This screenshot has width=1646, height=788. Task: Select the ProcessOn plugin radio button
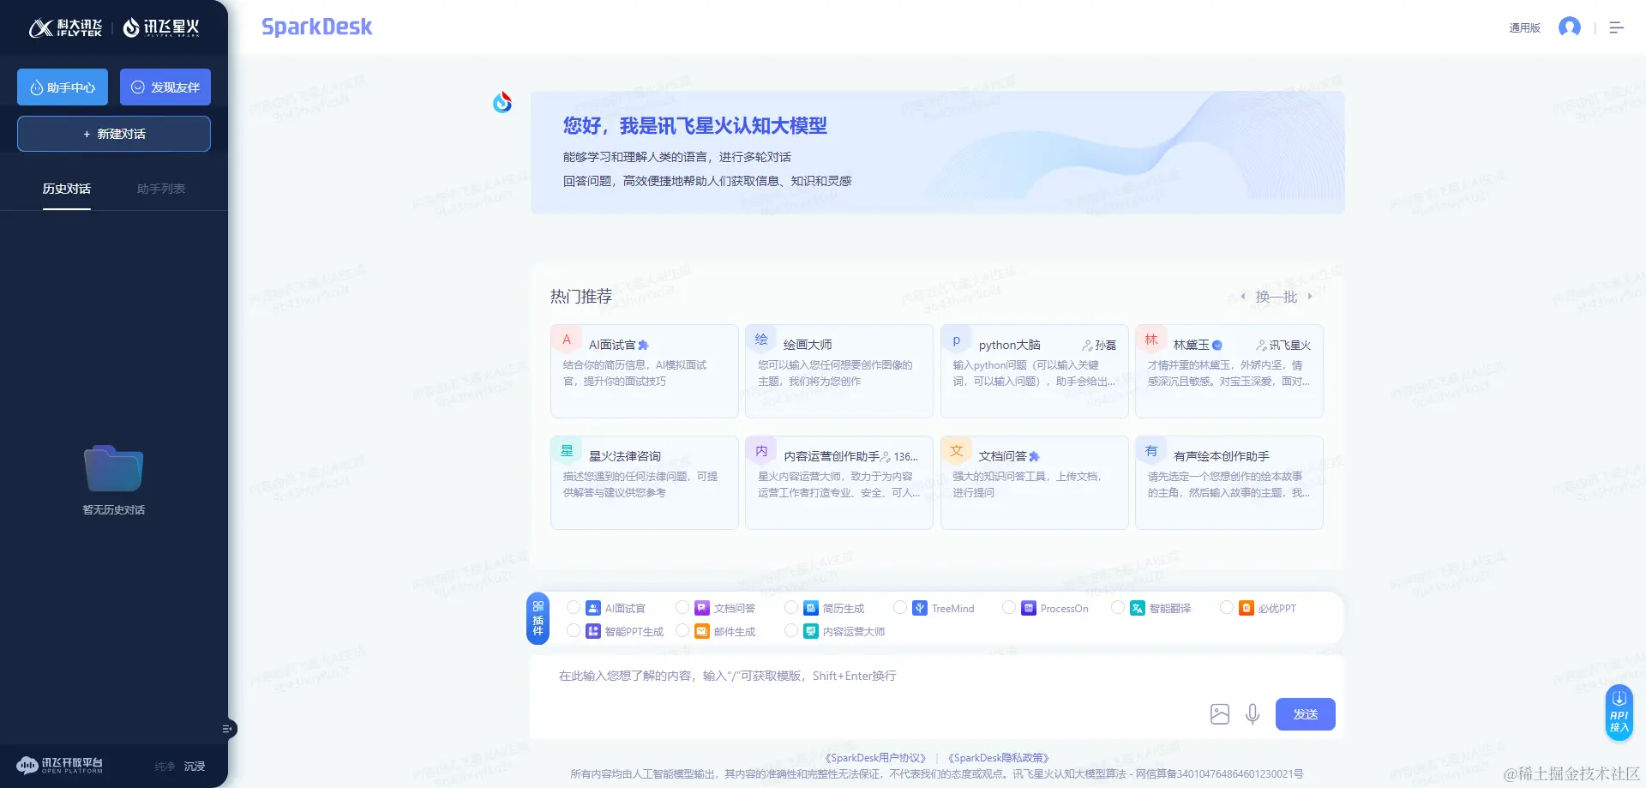point(1009,607)
